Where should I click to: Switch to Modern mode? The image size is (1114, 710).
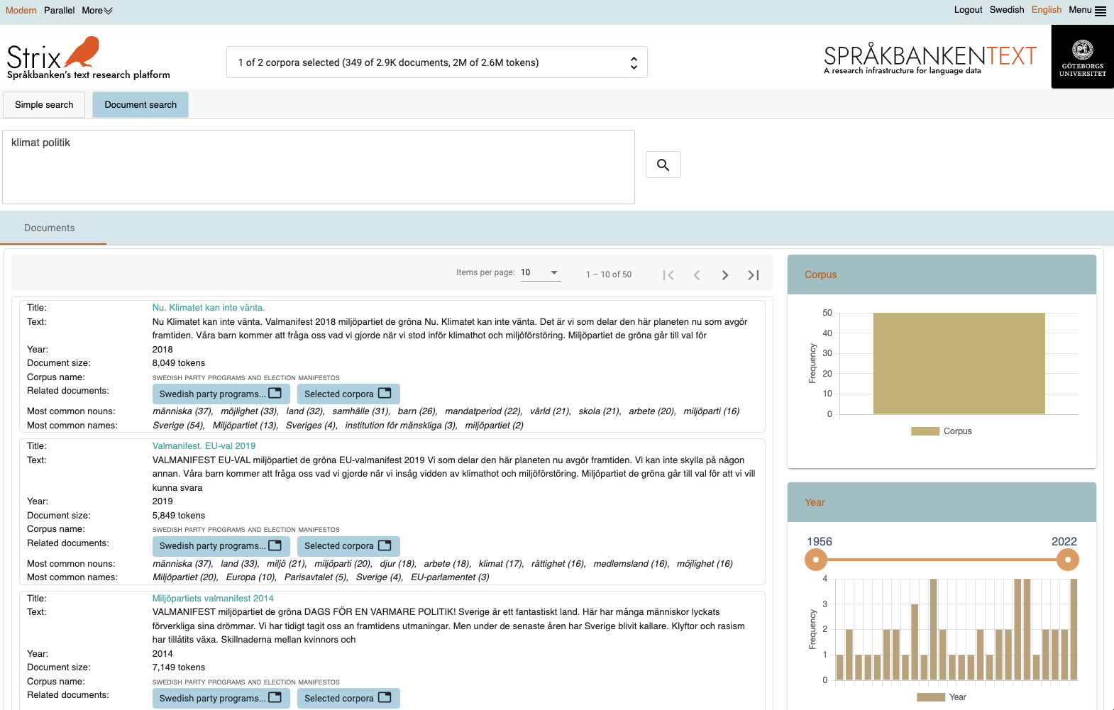click(21, 11)
